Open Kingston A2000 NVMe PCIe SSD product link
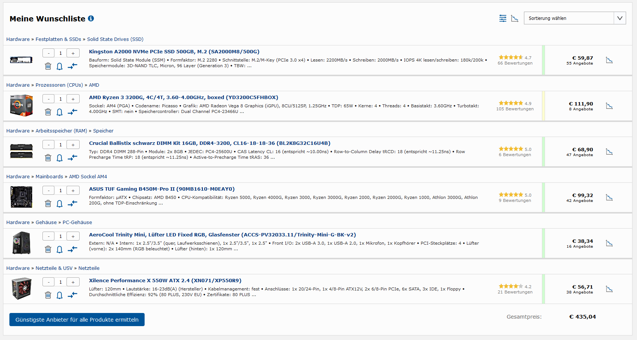637x340 pixels. (x=174, y=52)
